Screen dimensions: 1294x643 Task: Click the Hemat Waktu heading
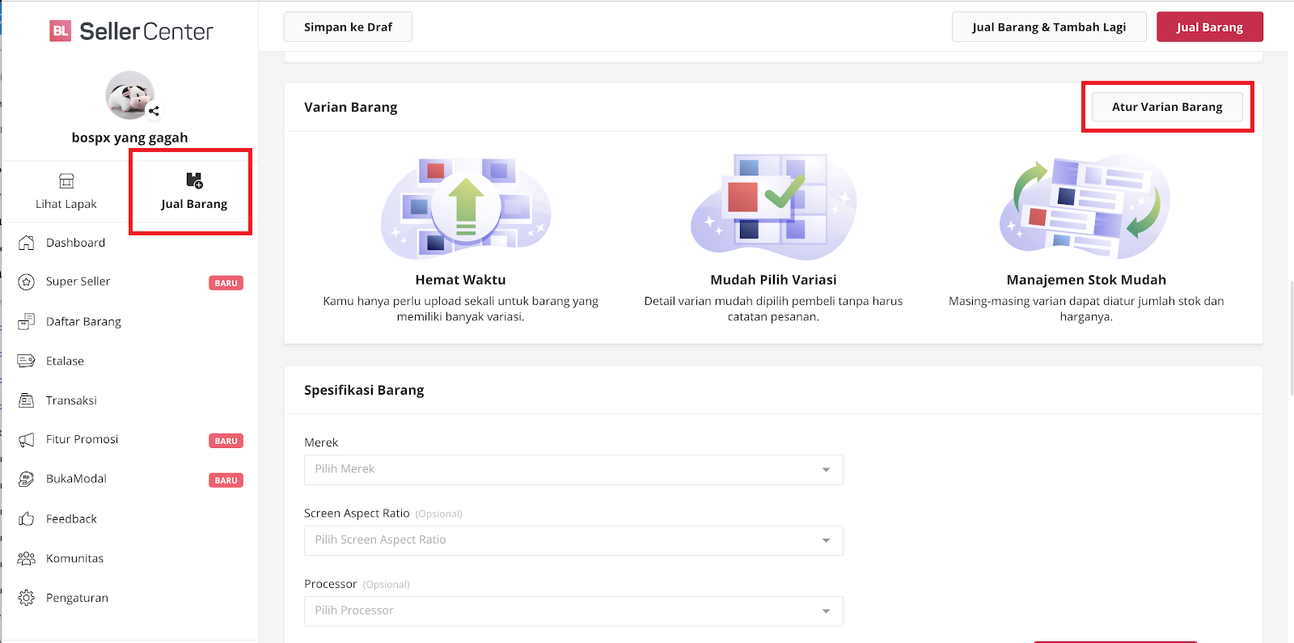[460, 280]
